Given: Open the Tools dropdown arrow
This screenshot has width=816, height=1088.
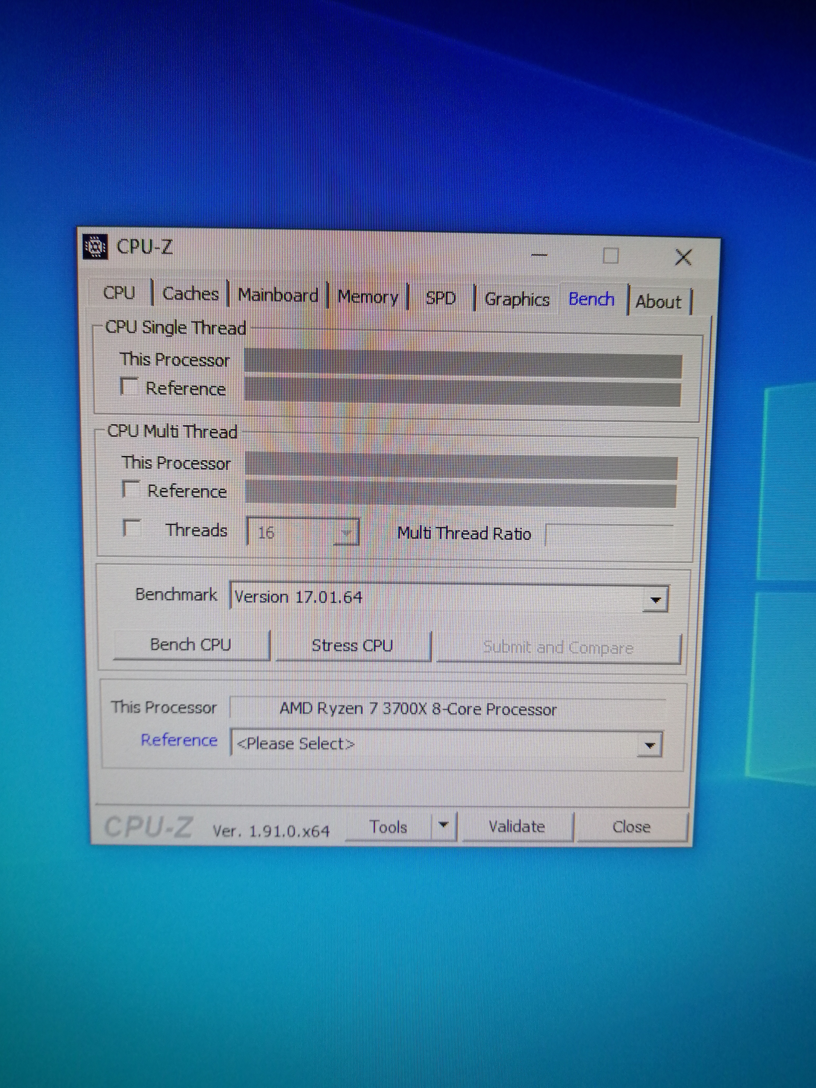Looking at the screenshot, I should point(444,825).
